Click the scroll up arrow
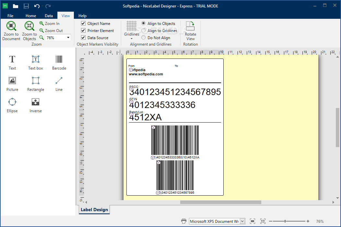 point(337,57)
